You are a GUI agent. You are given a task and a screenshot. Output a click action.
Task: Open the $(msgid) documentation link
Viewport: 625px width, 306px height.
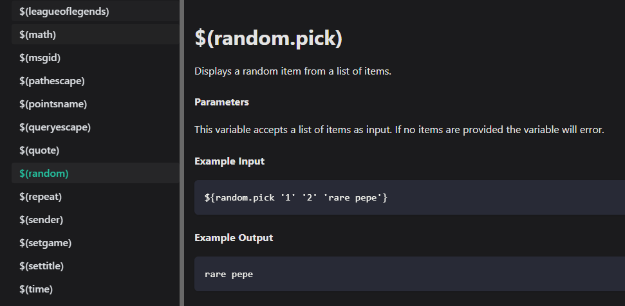(x=95, y=58)
